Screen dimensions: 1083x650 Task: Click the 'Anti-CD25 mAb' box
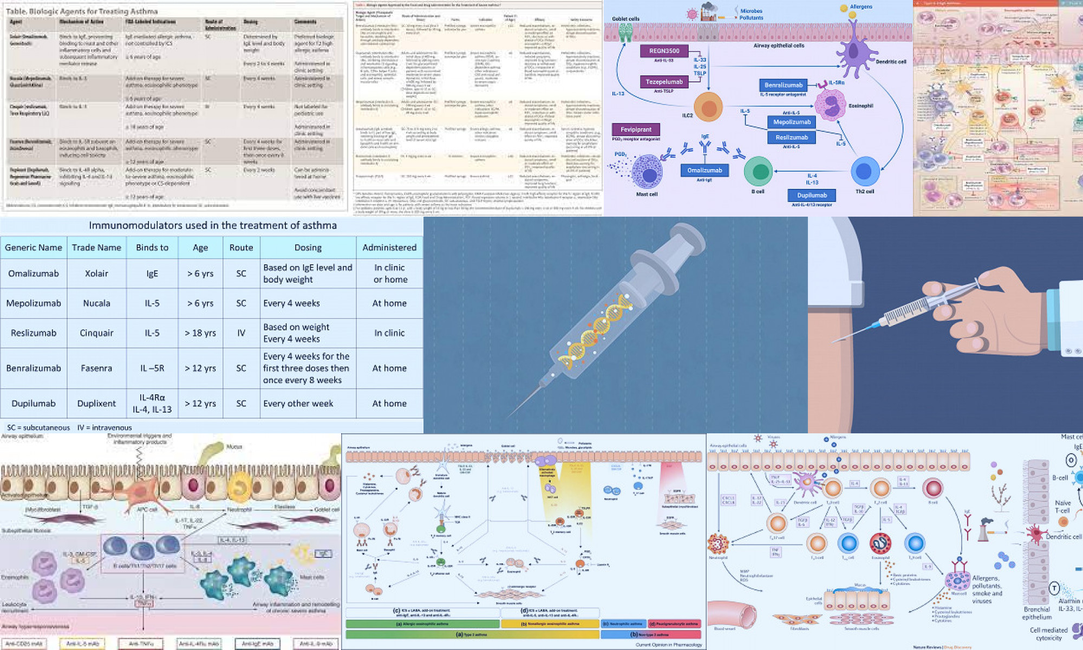(23, 643)
